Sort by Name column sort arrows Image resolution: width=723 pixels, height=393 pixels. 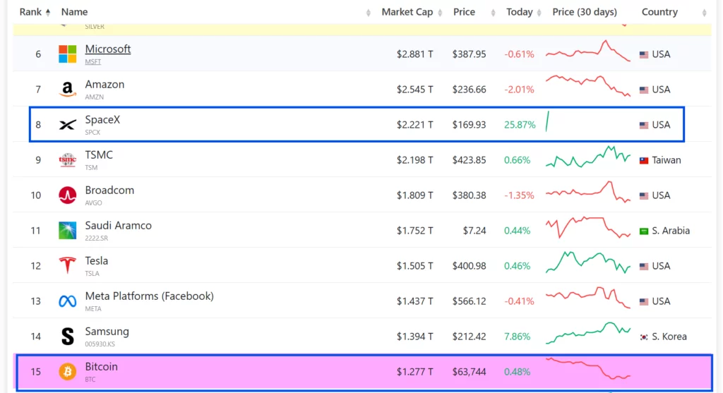coord(368,13)
